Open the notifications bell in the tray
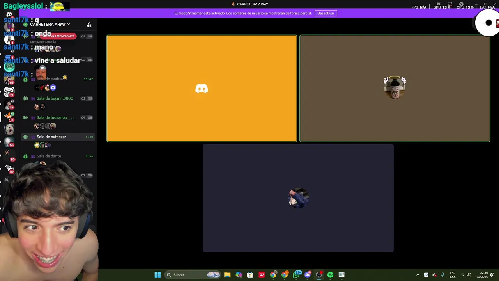Screen dimensions: 499x281 tap(492, 275)
